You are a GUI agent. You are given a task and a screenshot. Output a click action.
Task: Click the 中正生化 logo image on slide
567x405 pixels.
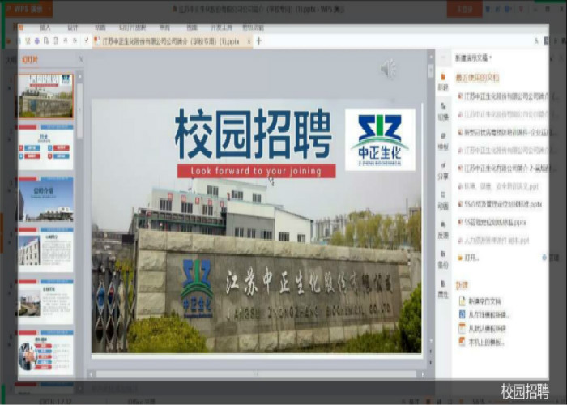(380, 139)
